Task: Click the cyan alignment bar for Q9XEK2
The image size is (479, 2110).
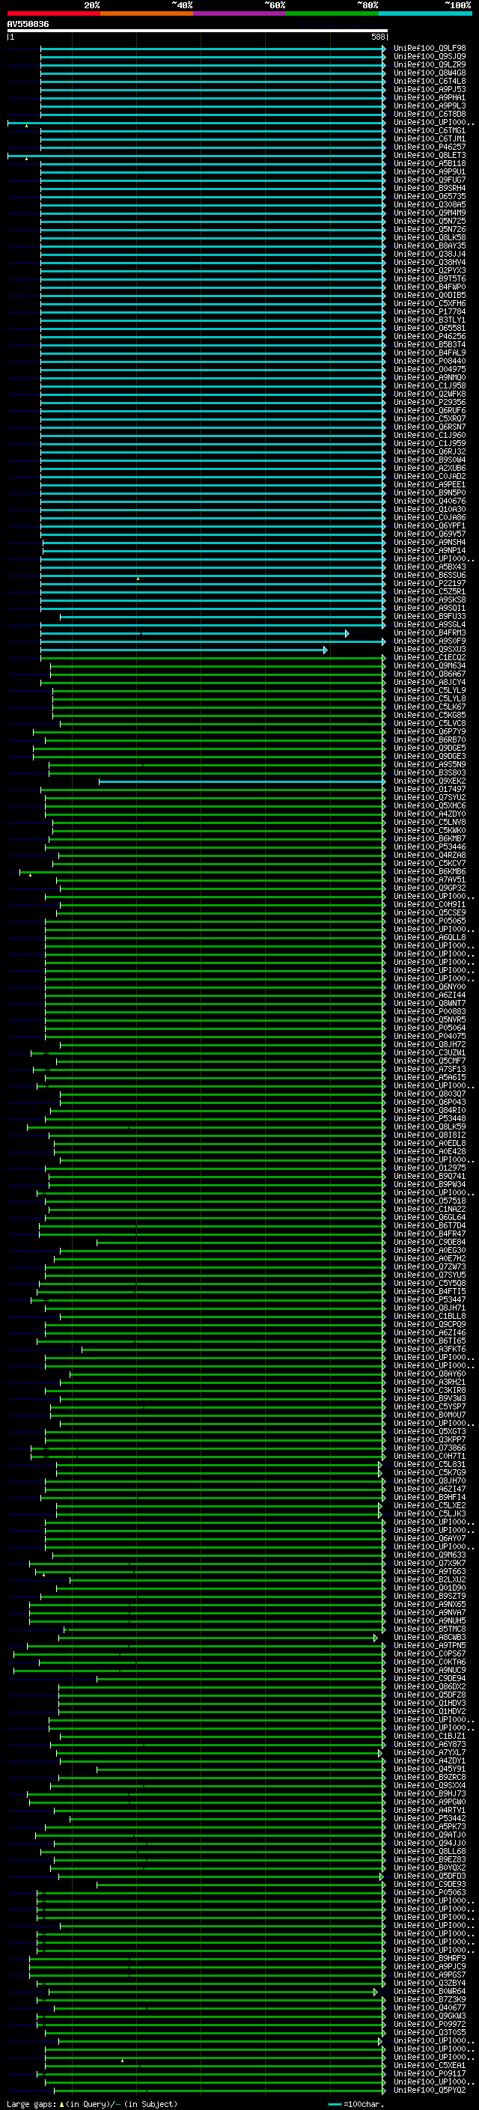Action: coord(242,781)
